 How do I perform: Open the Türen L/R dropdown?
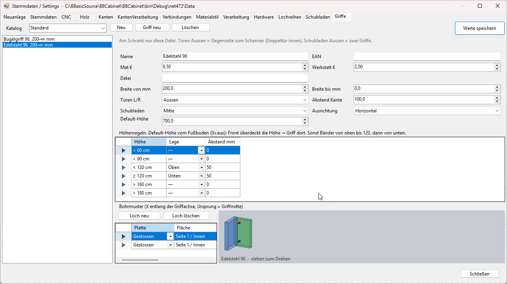click(x=235, y=100)
